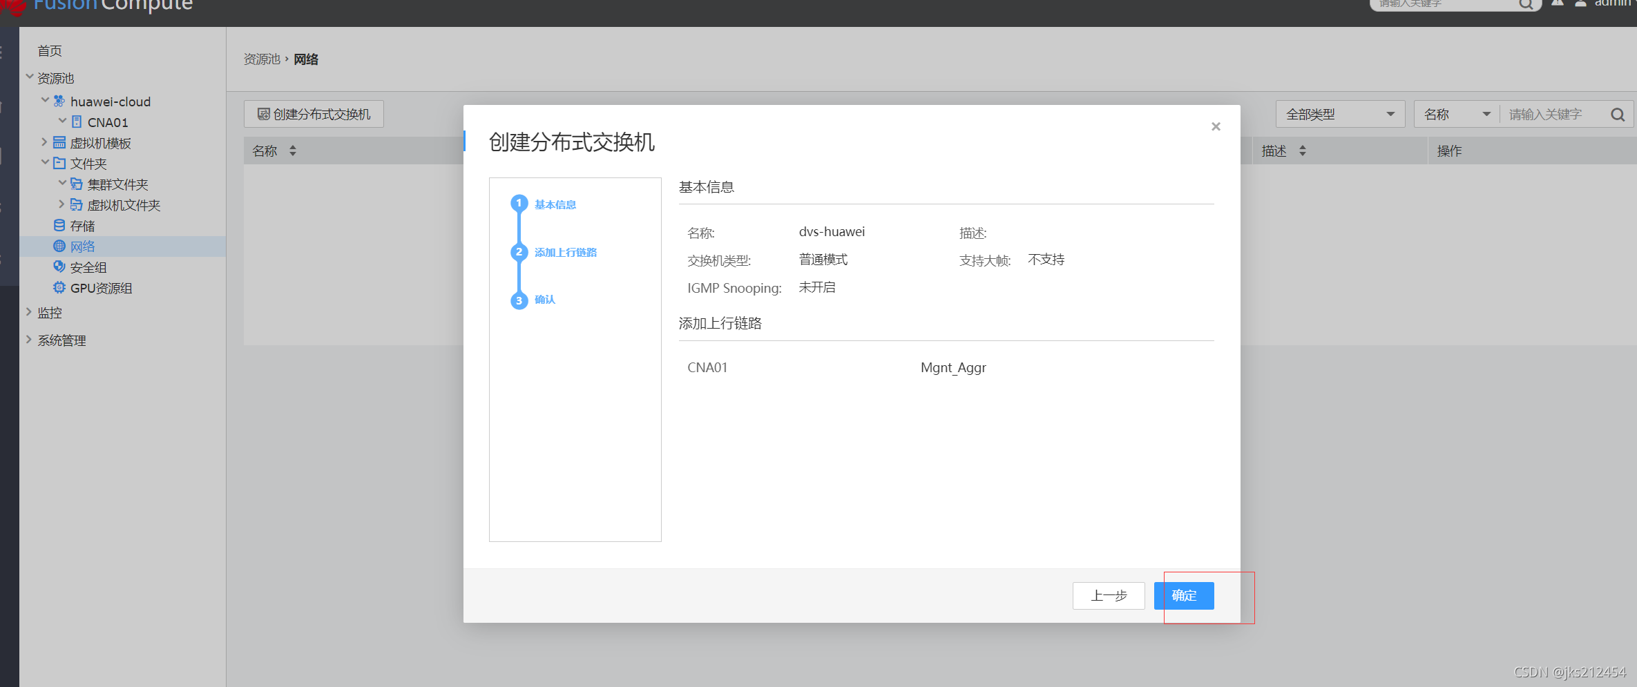Open GPU资源组 via its gear icon
The height and width of the screenshot is (687, 1637).
click(x=59, y=288)
